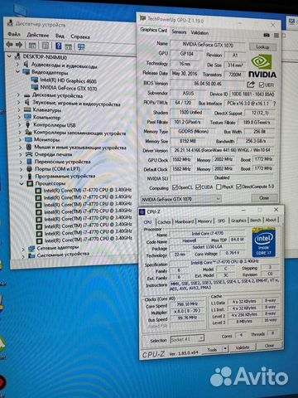
Task: Open the Вид menu
Action: [60, 36]
